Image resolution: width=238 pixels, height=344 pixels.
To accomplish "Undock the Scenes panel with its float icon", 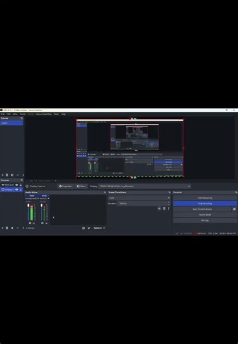I will [22, 118].
